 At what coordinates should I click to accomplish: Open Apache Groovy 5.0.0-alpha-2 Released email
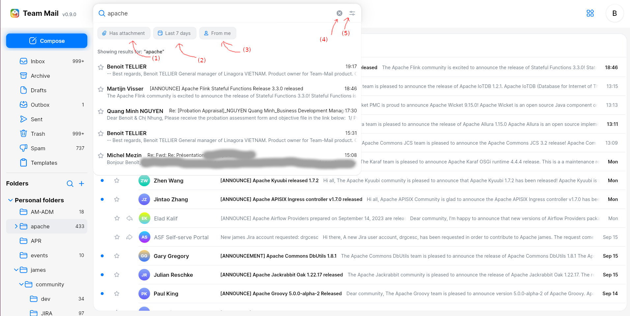click(x=359, y=293)
